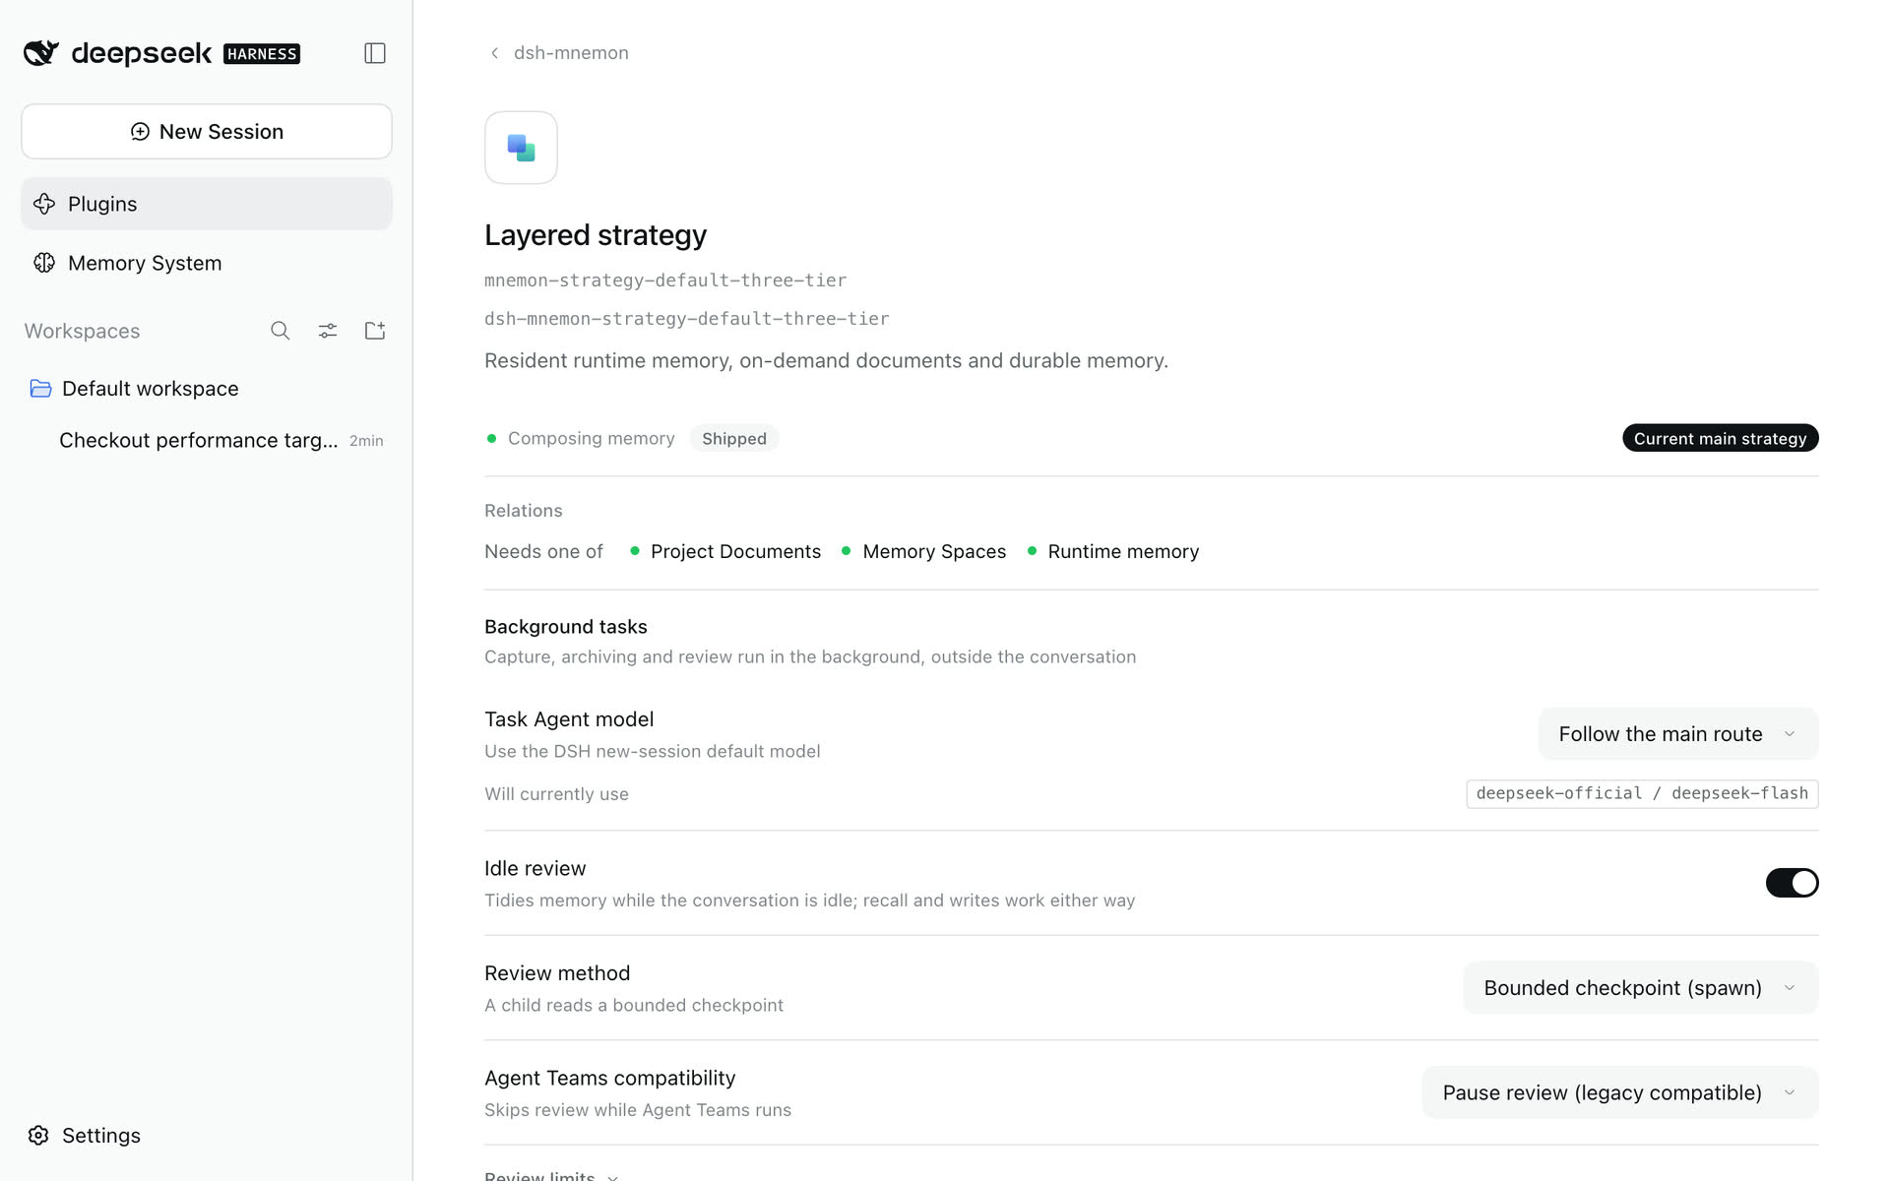Click the Layered strategy plugin icon
This screenshot has height=1181, width=1890.
pos(521,148)
